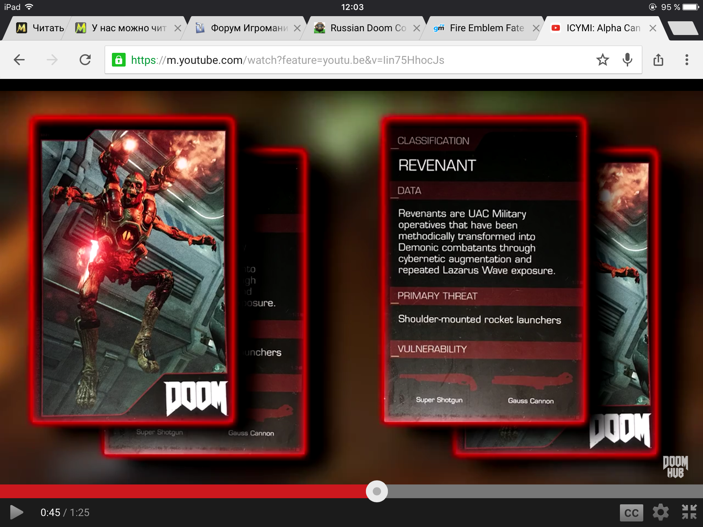Close the У нас можно чит tab
The height and width of the screenshot is (527, 703).
click(x=178, y=28)
